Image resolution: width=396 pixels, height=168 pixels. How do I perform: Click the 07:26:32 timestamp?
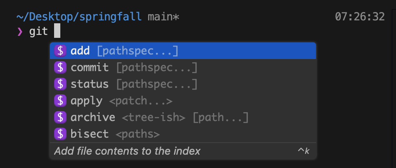click(x=359, y=17)
